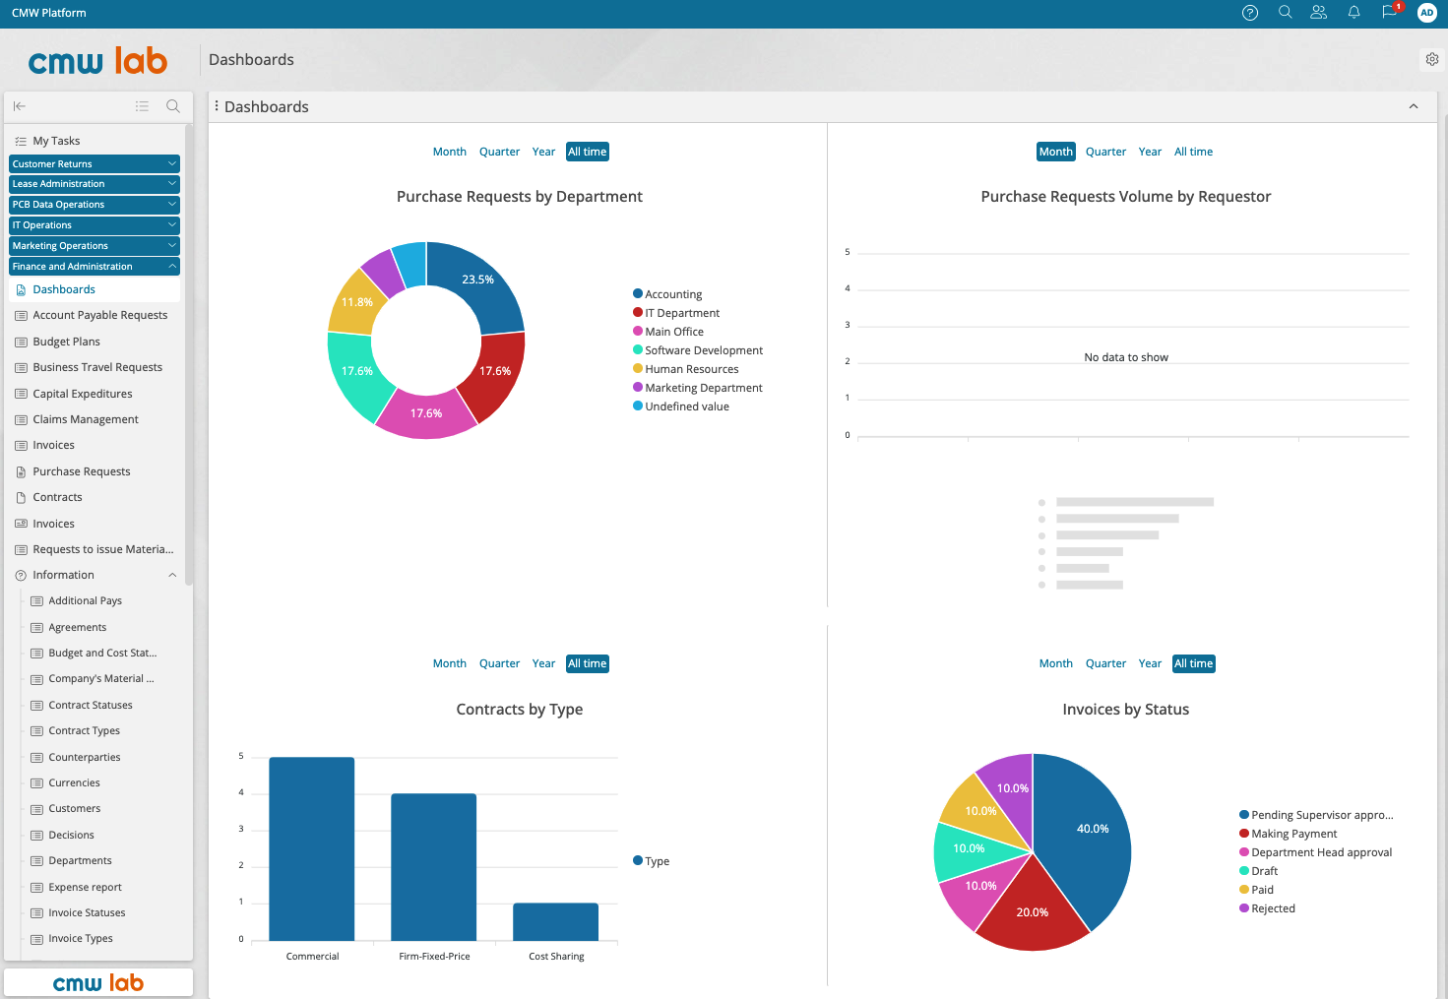Toggle sidebar list view icon
1448x999 pixels.
tap(142, 106)
